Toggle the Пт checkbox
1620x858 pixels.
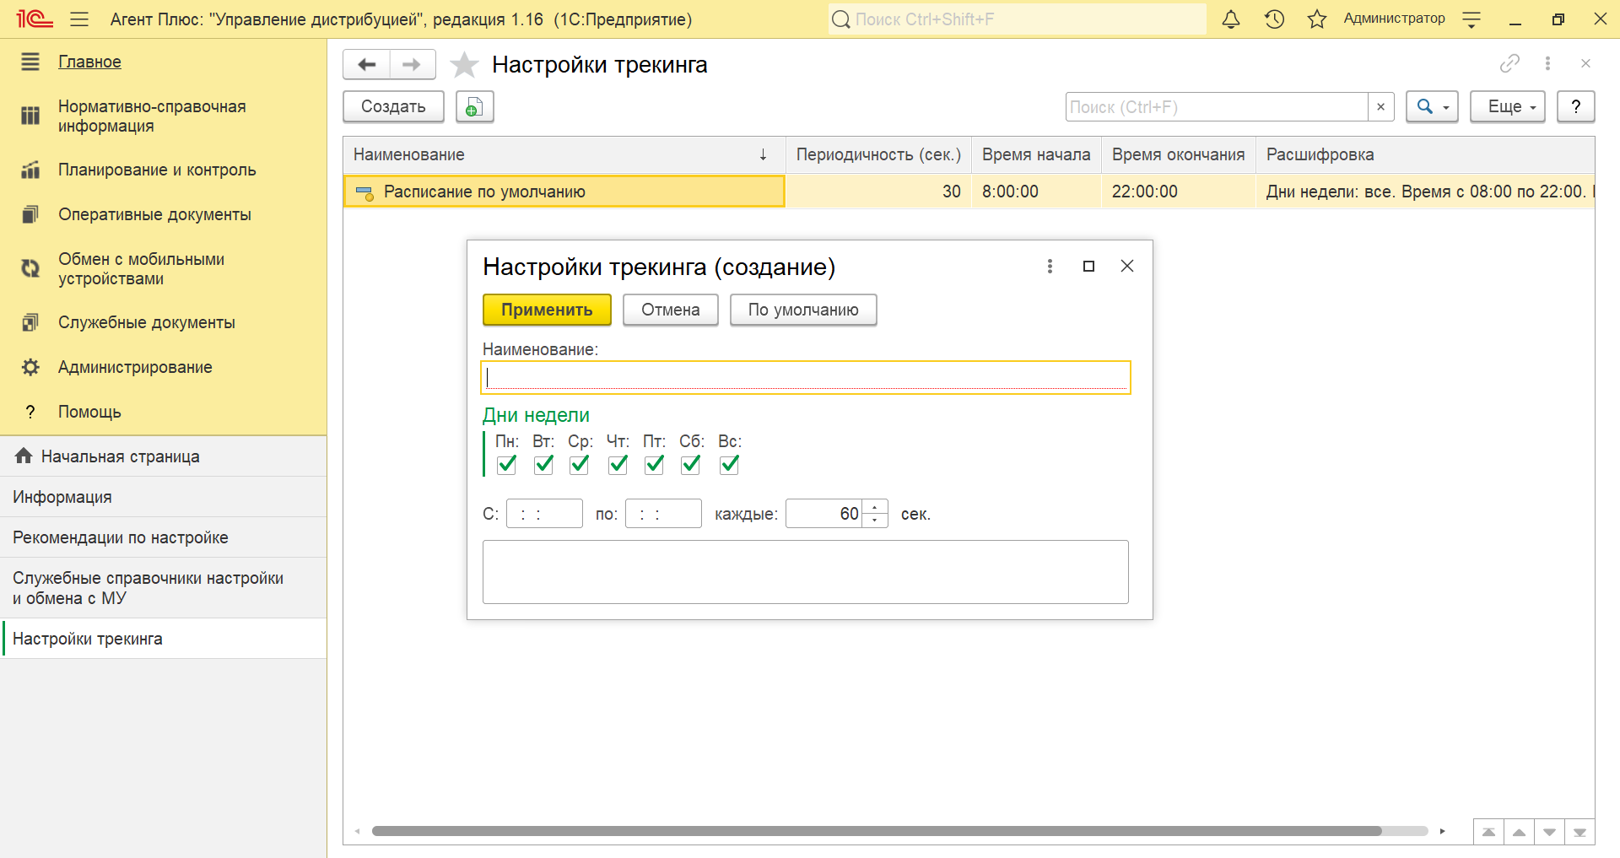[654, 465]
